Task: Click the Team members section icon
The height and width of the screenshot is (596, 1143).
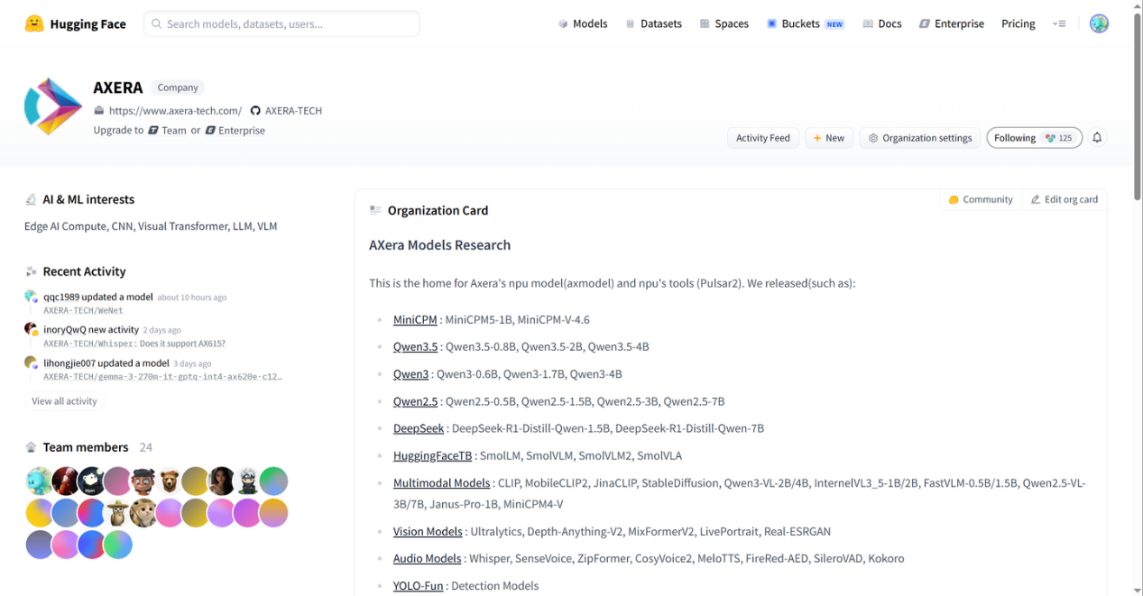Action: (31, 447)
